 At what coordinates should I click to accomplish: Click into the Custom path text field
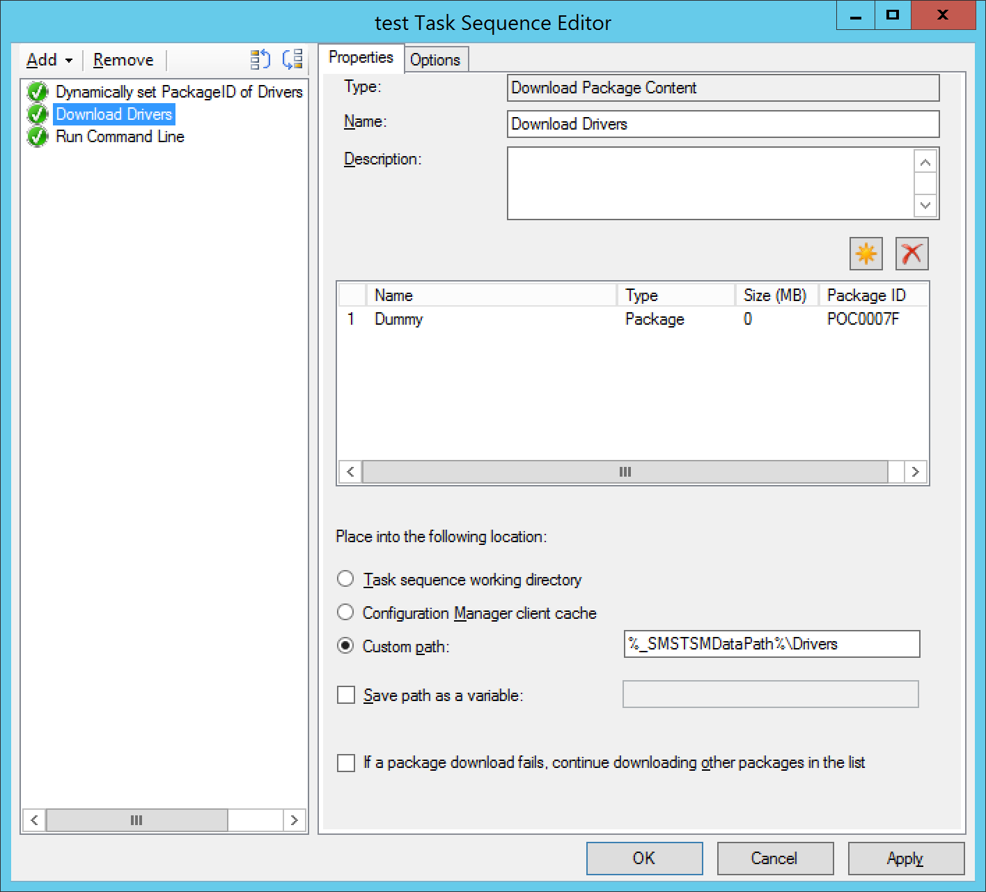click(x=772, y=644)
